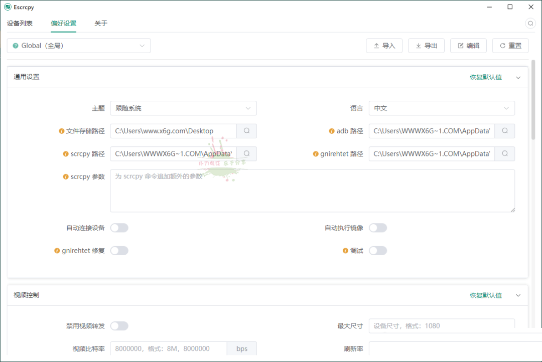Select the 偏好设置 tab
The height and width of the screenshot is (362, 542).
point(63,24)
